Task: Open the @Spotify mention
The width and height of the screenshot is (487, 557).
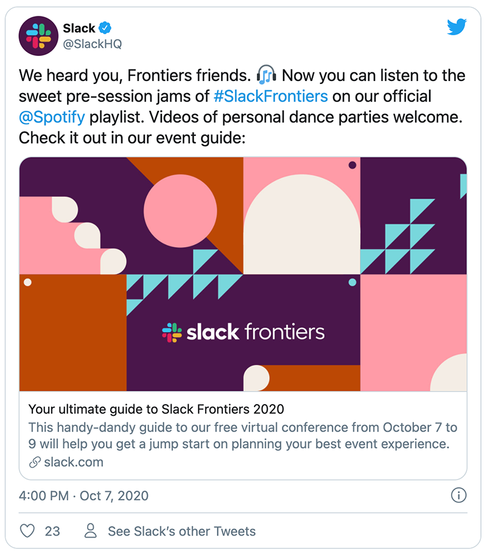Action: pyautogui.click(x=52, y=117)
